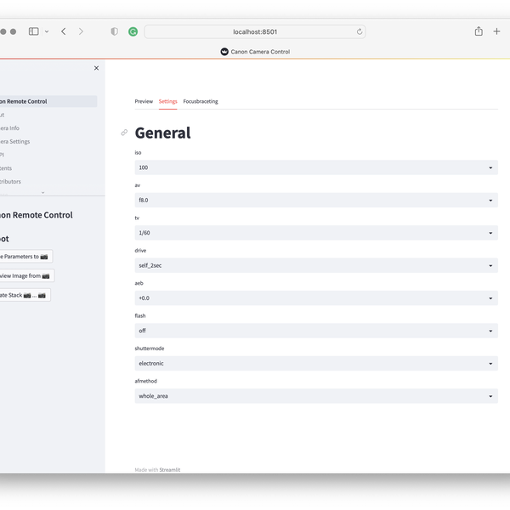Open the iso dropdown showing 100

(x=314, y=167)
